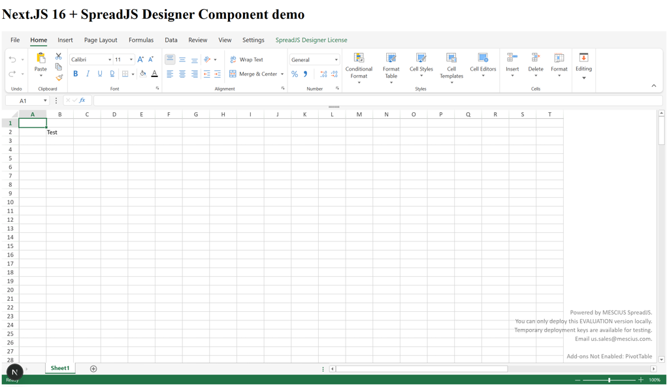Click Merge & Center button
The image size is (669, 387).
coord(253,74)
